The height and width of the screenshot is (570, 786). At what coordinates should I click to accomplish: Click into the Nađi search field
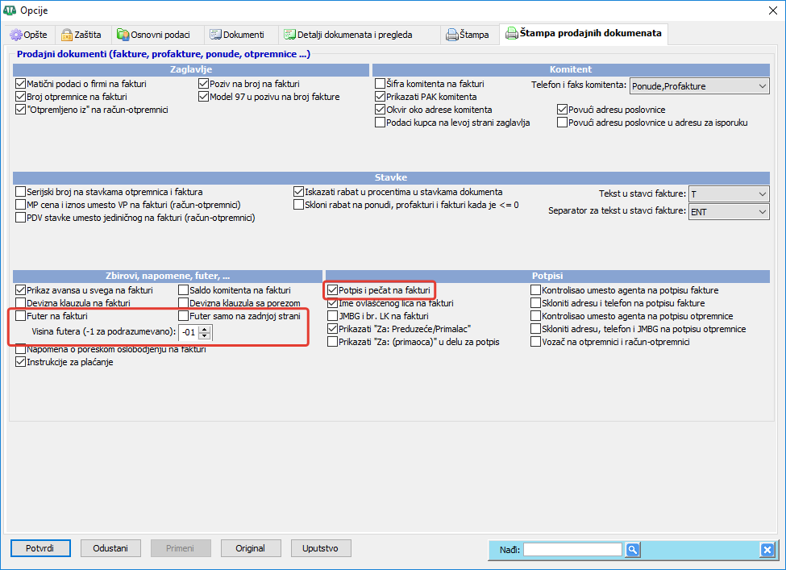(572, 550)
